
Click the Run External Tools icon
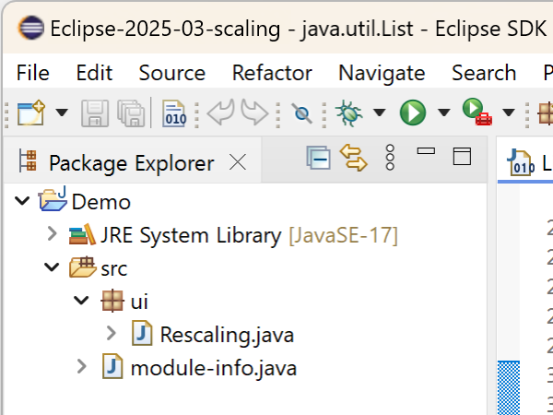click(x=477, y=112)
